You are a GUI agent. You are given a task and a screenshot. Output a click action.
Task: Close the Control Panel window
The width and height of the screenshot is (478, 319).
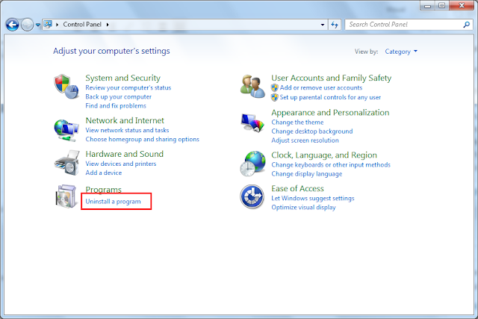[x=462, y=5]
